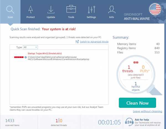Image resolution: width=166 pixels, height=129 pixels.
Task: Click Ask for help heading
Action: [x=142, y=120]
